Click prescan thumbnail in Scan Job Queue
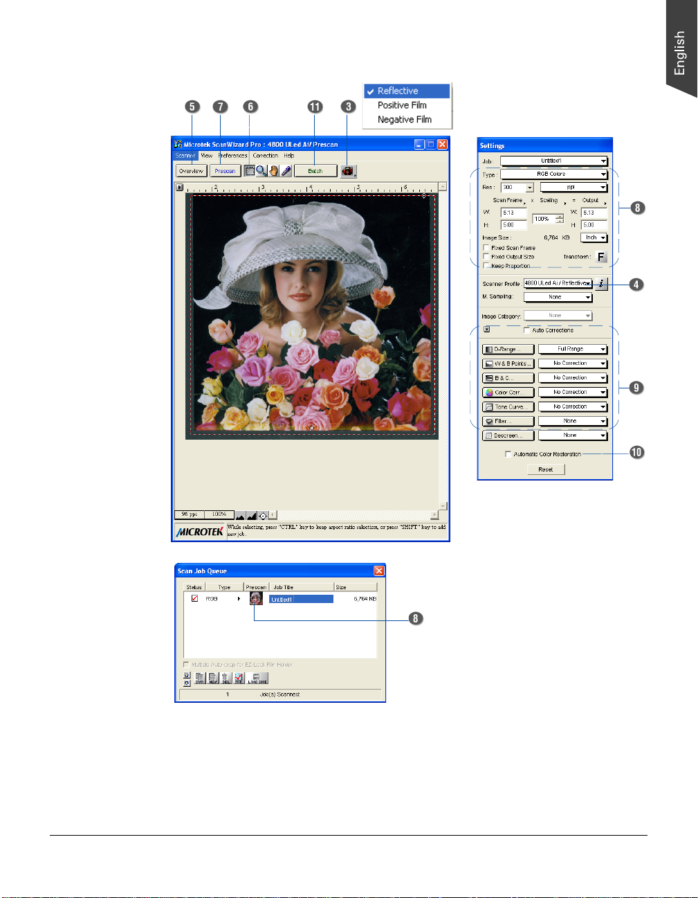Image resolution: width=698 pixels, height=898 pixels. pyautogui.click(x=256, y=598)
